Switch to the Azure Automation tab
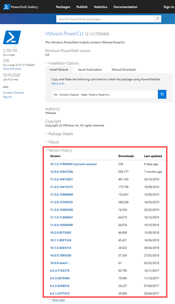This screenshot has width=175, height=304. [90, 70]
